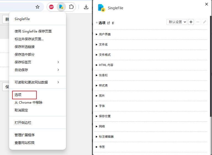Expand the HTML 内容 section

click(151, 65)
